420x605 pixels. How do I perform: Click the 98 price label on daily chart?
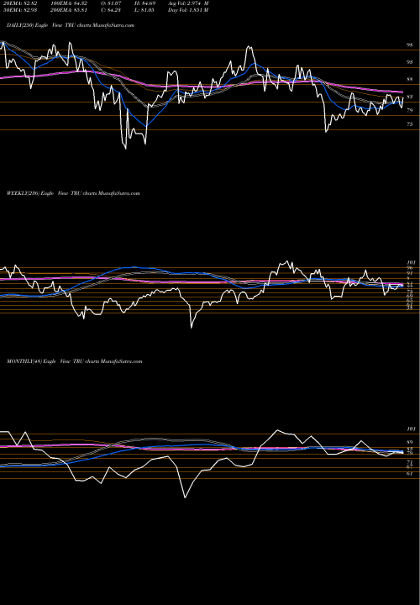pos(410,45)
